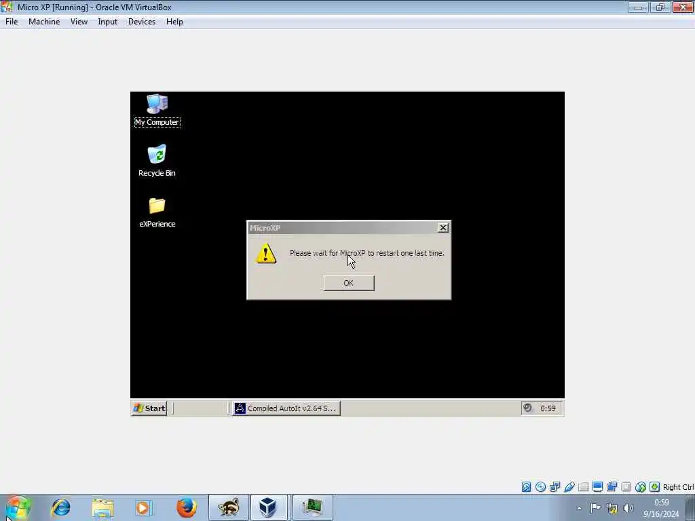Switch to VirtualBox in the taskbar
This screenshot has width=695, height=521.
coord(269,507)
